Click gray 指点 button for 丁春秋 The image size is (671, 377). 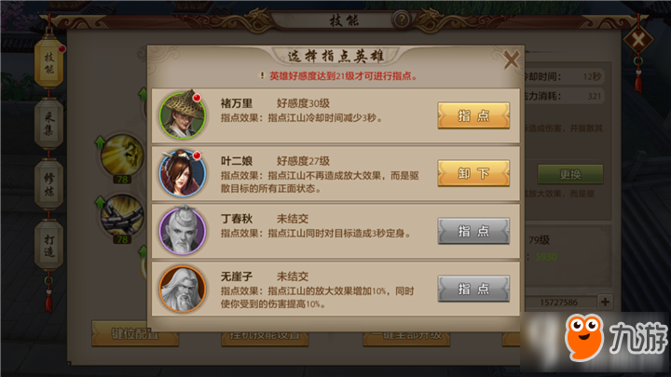click(x=473, y=231)
